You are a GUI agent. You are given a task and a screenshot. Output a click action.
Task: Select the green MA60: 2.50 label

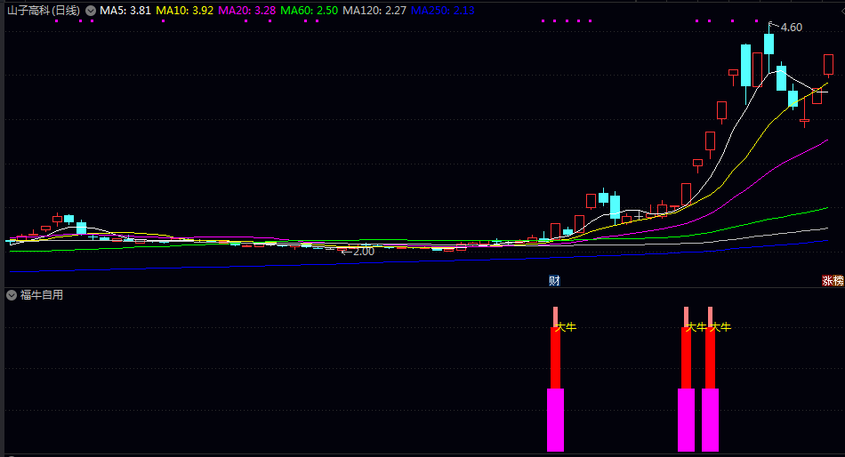tap(310, 11)
